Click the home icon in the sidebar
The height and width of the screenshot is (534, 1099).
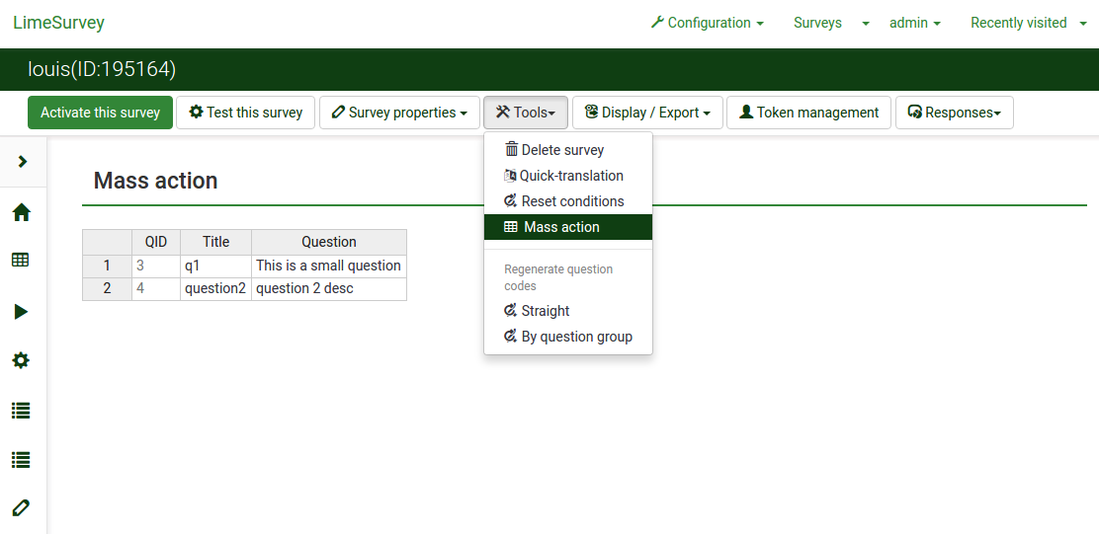point(21,212)
